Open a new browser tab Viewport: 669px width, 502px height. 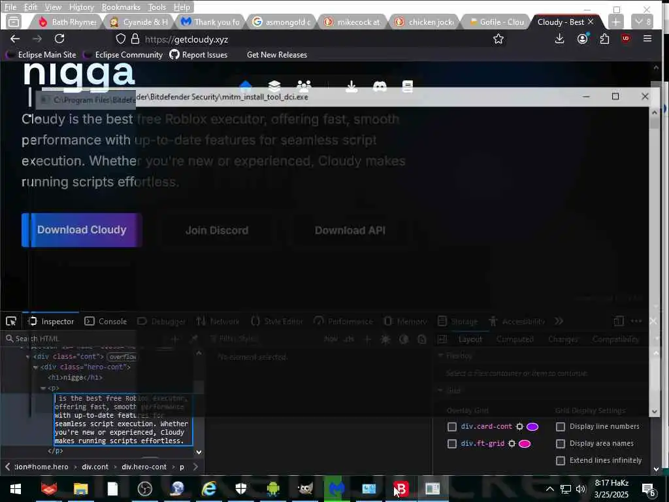pyautogui.click(x=615, y=22)
